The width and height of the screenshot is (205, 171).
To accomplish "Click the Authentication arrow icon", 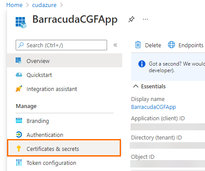I will pyautogui.click(x=19, y=135).
